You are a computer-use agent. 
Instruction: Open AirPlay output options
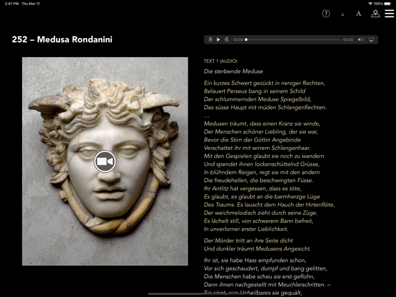(x=371, y=40)
